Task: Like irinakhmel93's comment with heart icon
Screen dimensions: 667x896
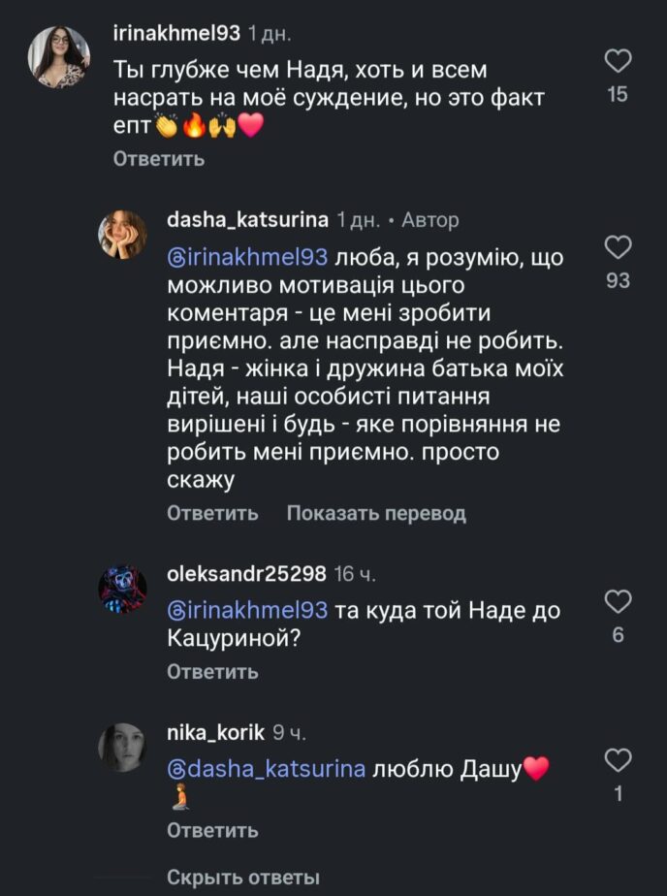Action: coord(618,61)
